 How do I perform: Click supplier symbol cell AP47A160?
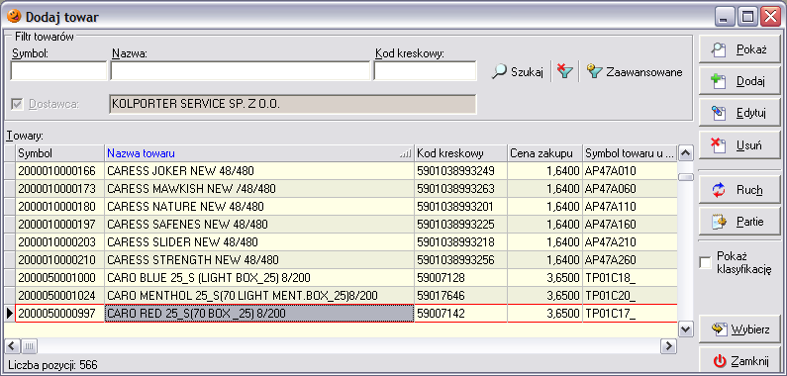[x=630, y=225]
